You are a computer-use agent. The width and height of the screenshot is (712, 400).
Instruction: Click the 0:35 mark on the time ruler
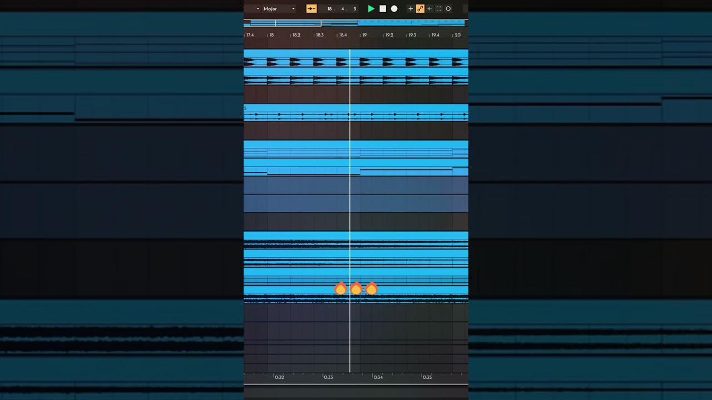point(427,377)
